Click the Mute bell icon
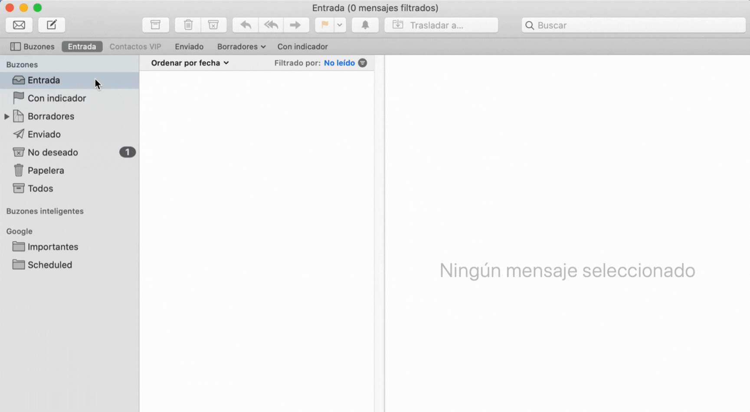750x412 pixels. (x=365, y=25)
